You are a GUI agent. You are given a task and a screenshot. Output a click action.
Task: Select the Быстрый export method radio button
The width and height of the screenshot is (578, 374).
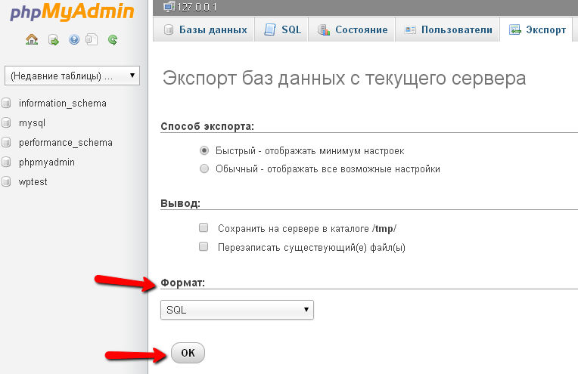pyautogui.click(x=204, y=150)
